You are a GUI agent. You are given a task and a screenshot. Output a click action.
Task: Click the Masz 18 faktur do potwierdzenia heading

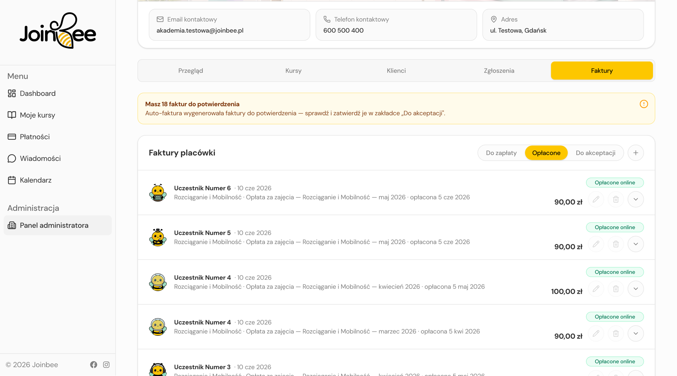[x=192, y=104]
